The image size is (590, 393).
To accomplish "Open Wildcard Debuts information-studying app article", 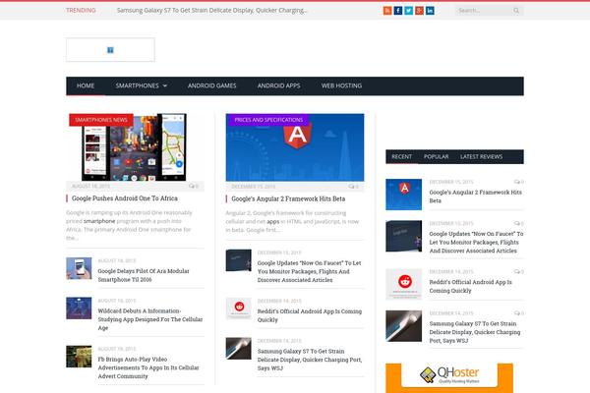I will point(150,319).
